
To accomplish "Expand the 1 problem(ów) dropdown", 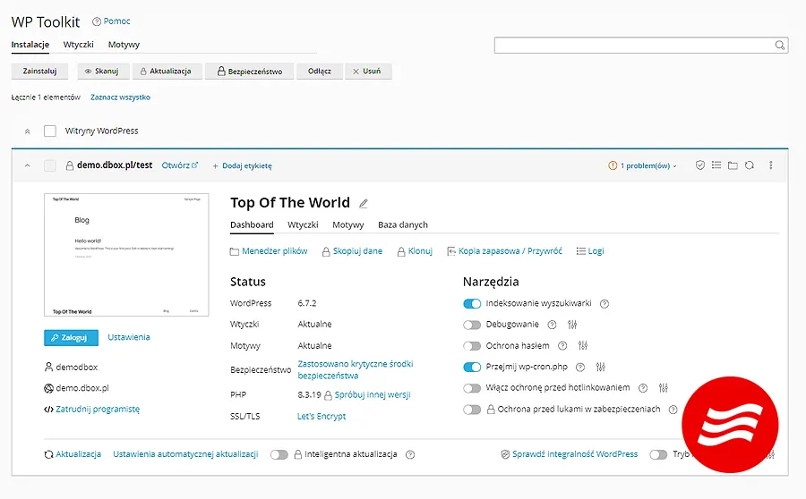I will [x=643, y=165].
